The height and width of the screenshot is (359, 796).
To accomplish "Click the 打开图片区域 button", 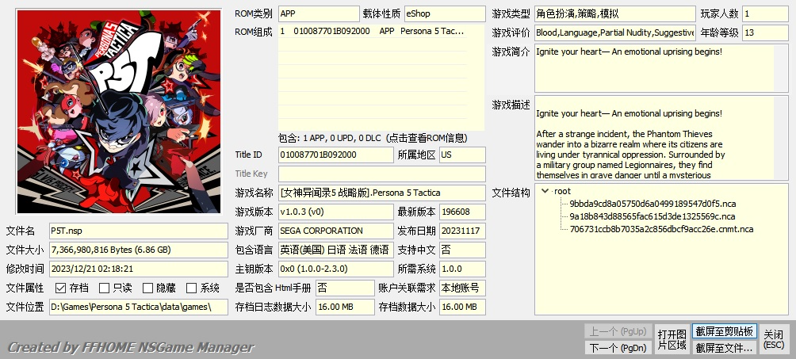I will pyautogui.click(x=672, y=339).
